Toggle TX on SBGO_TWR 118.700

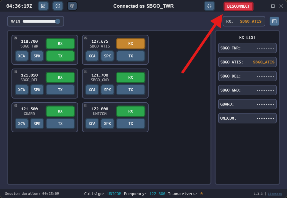[x=60, y=56]
